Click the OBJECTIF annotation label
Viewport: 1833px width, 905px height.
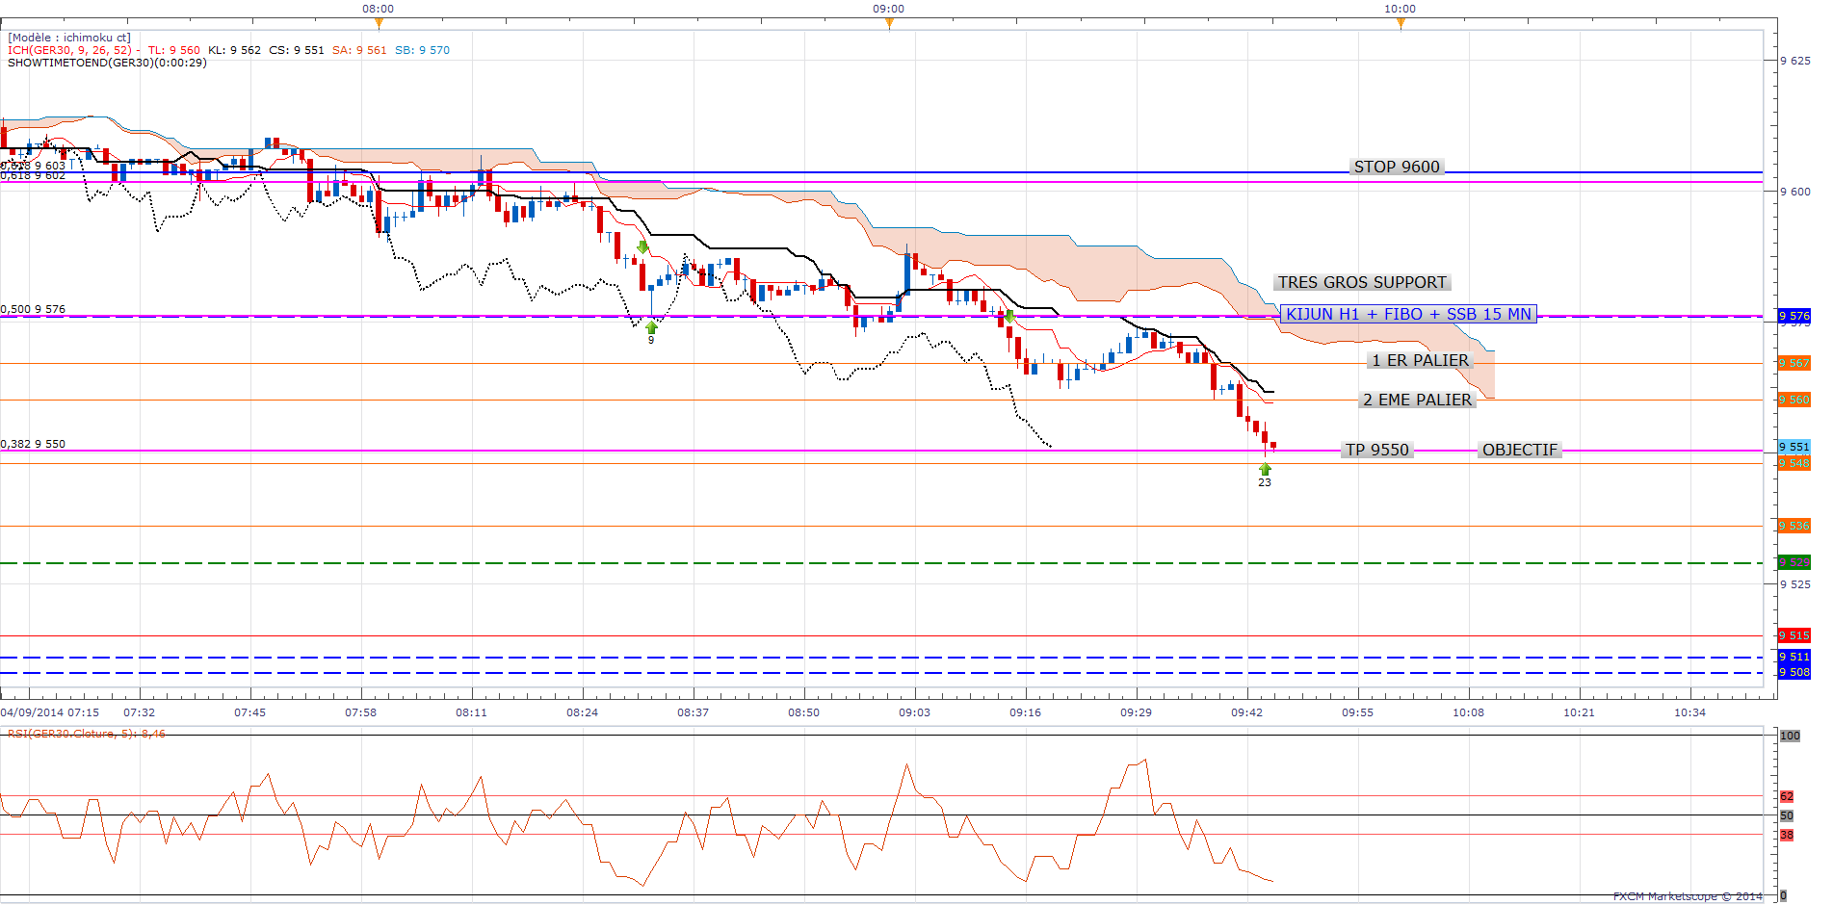[1520, 450]
